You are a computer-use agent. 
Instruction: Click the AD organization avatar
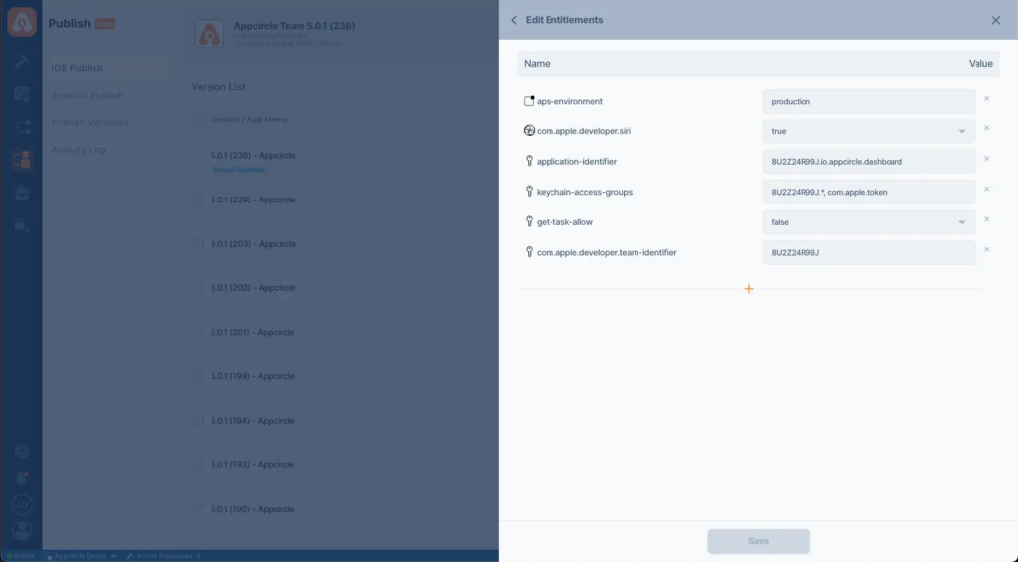(22, 505)
